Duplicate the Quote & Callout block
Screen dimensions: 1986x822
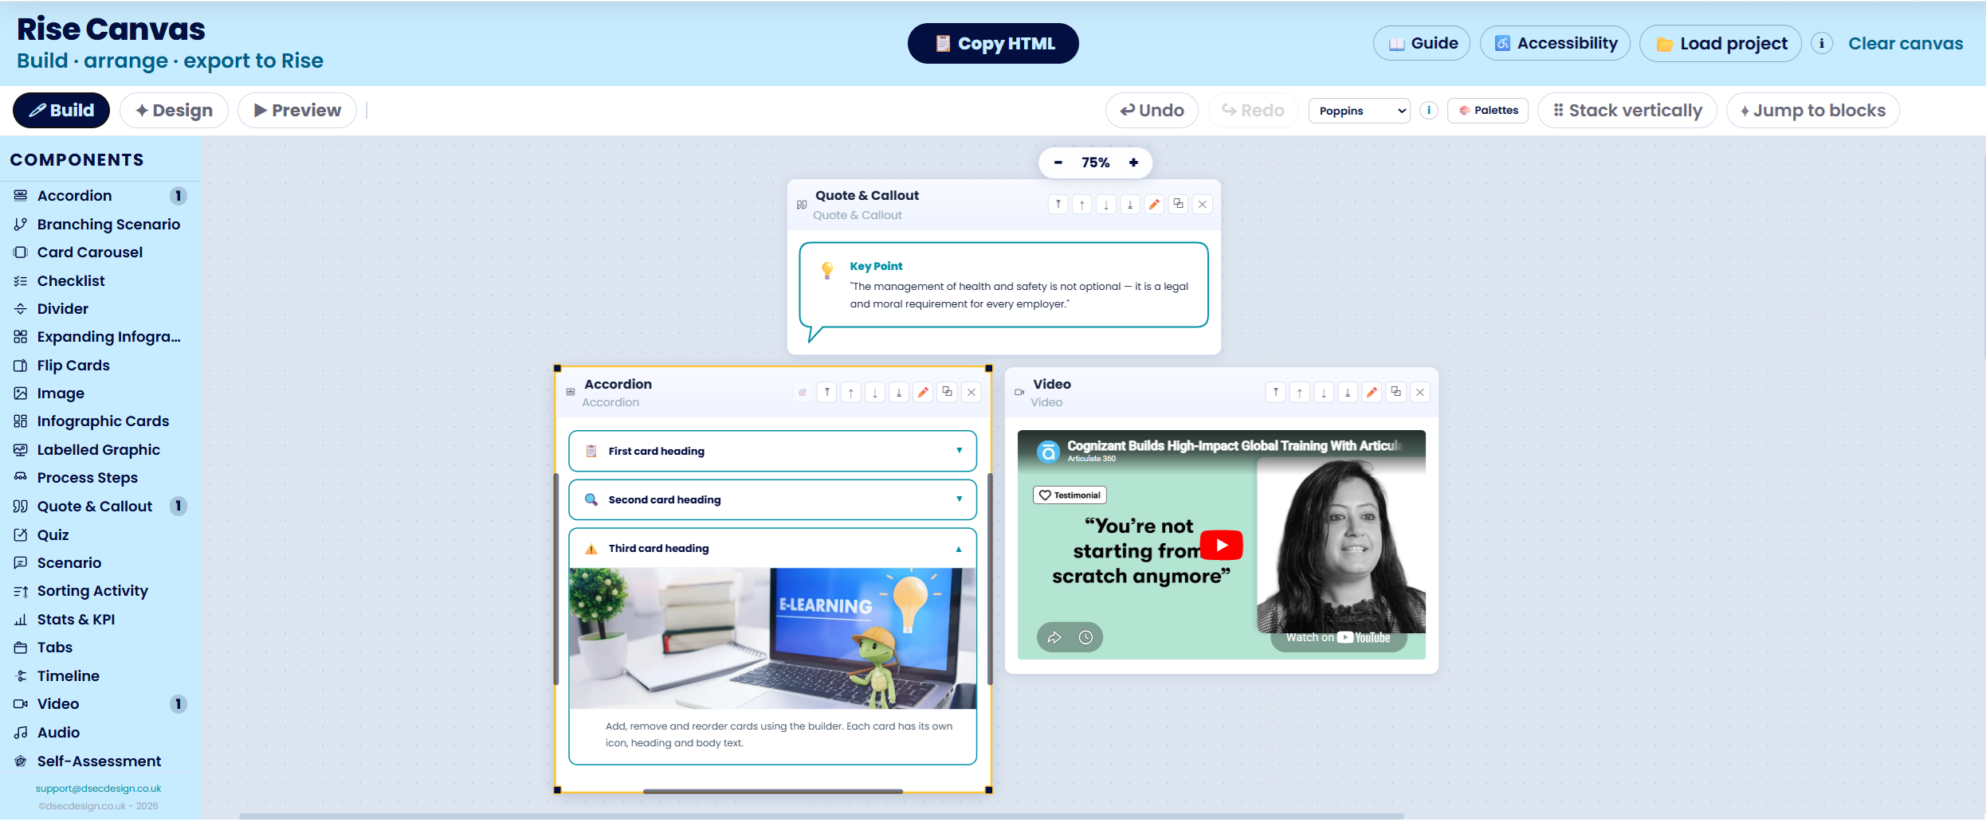click(1178, 205)
